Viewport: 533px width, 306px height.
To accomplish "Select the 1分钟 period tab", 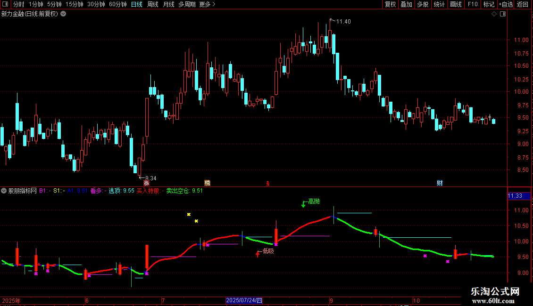I will point(36,4).
